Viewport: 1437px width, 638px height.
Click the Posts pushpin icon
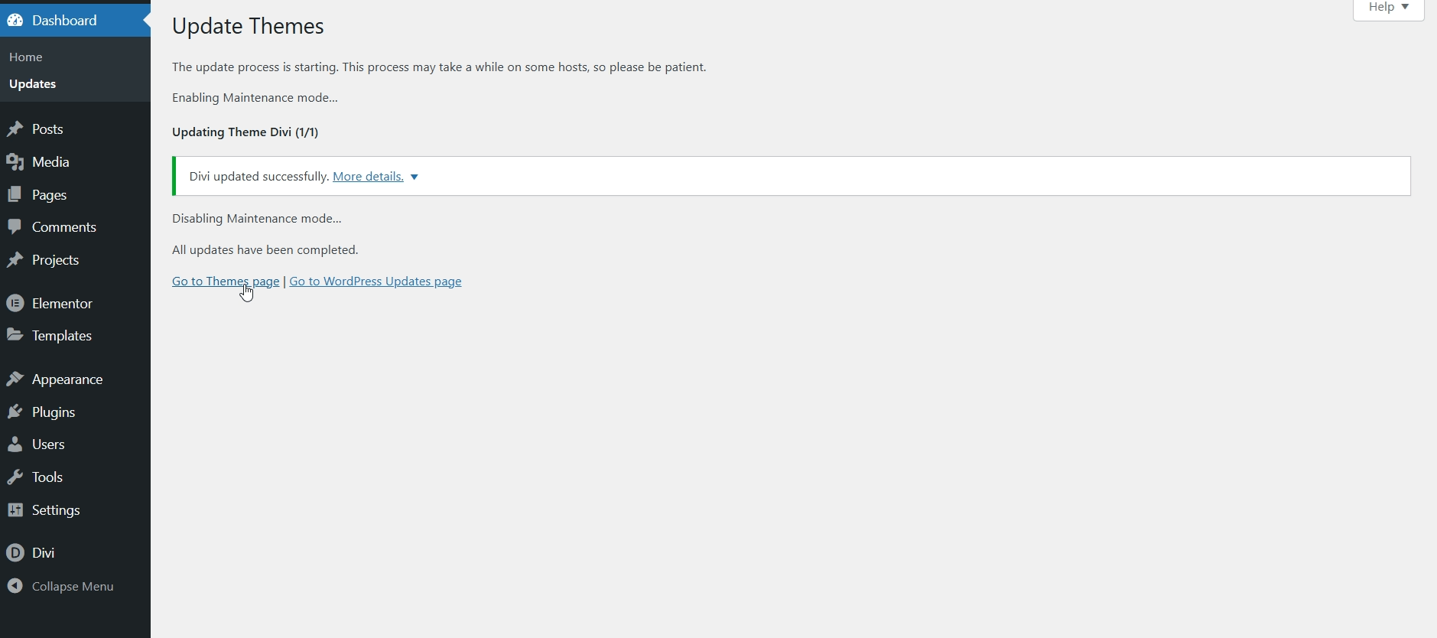15,129
